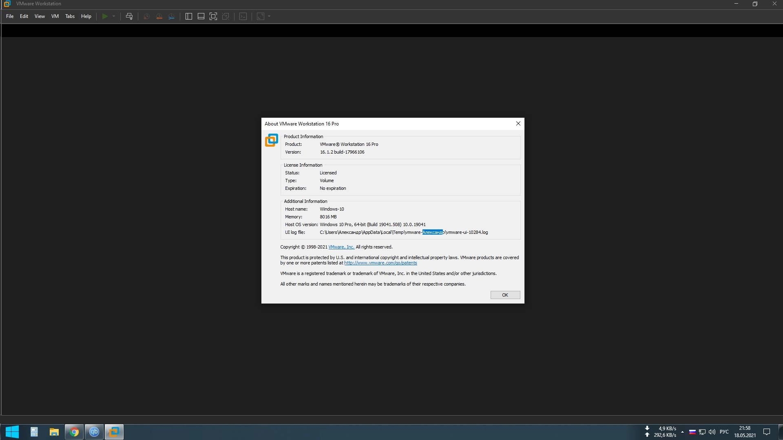Switch to Google Chrome on taskbar

click(x=74, y=432)
